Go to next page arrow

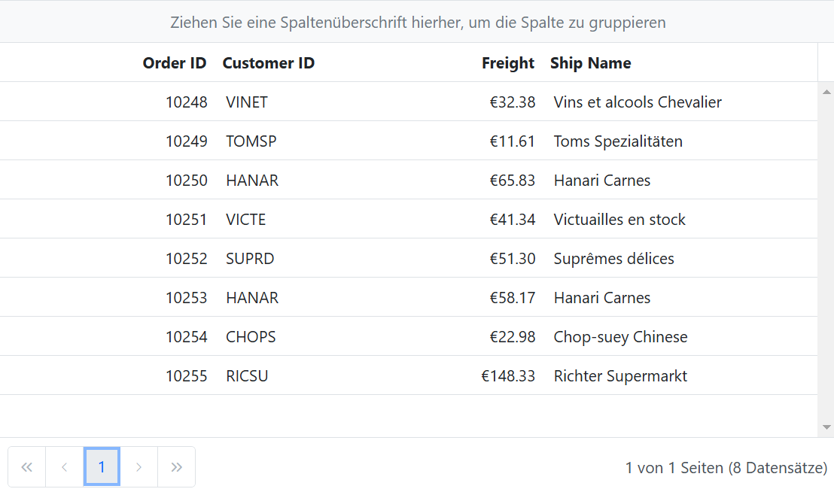coord(138,467)
